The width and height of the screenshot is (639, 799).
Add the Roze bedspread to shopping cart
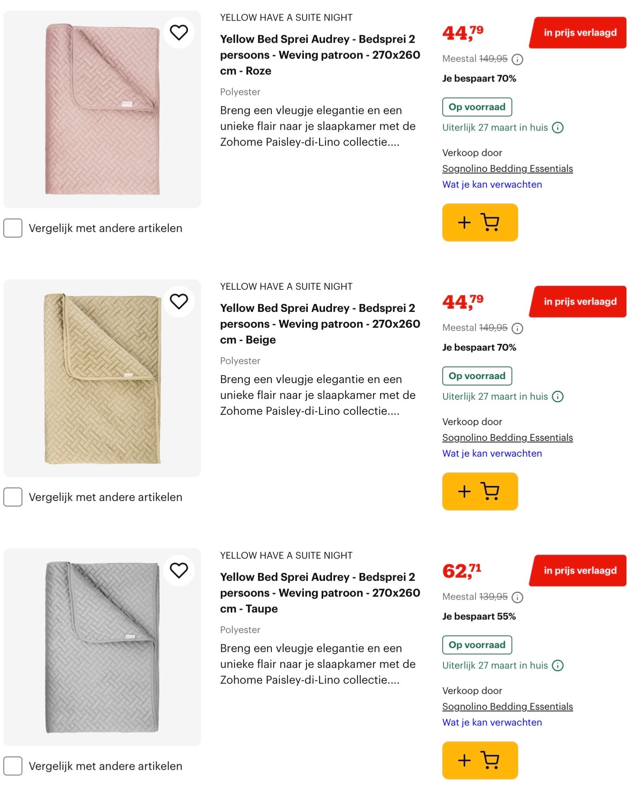click(x=479, y=223)
